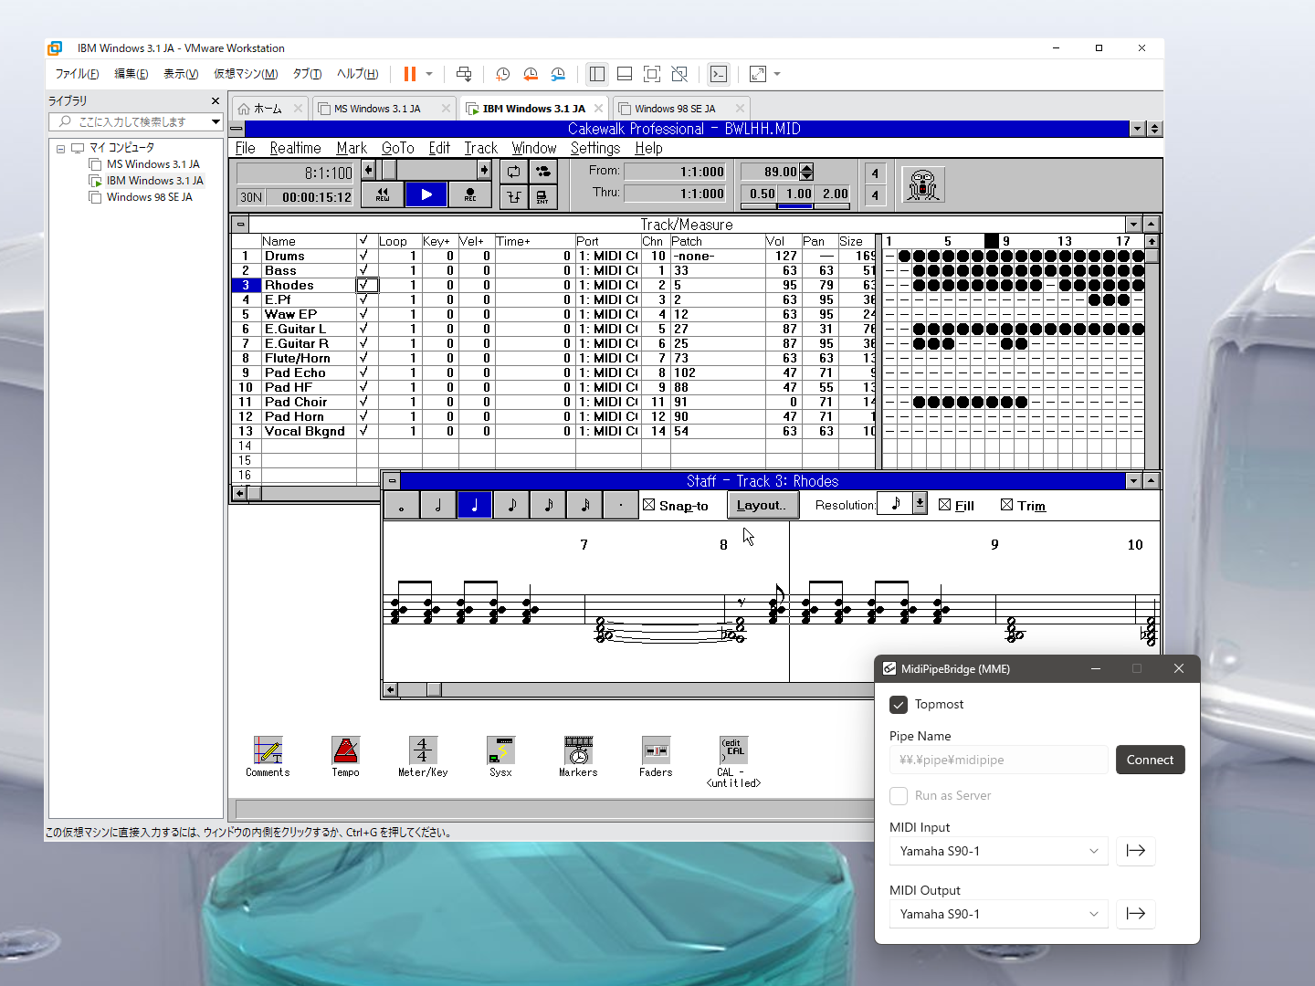Toggle the dotted note button
The image size is (1315, 986).
point(621,505)
